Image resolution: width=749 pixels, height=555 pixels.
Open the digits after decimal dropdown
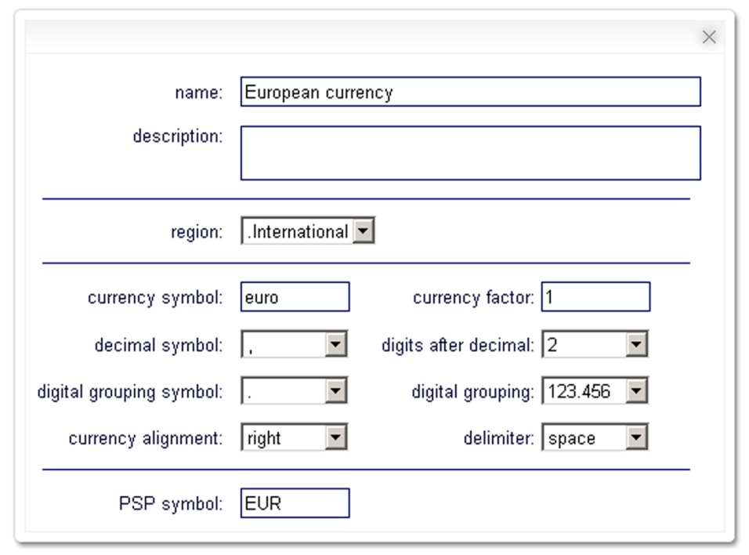[x=637, y=345]
